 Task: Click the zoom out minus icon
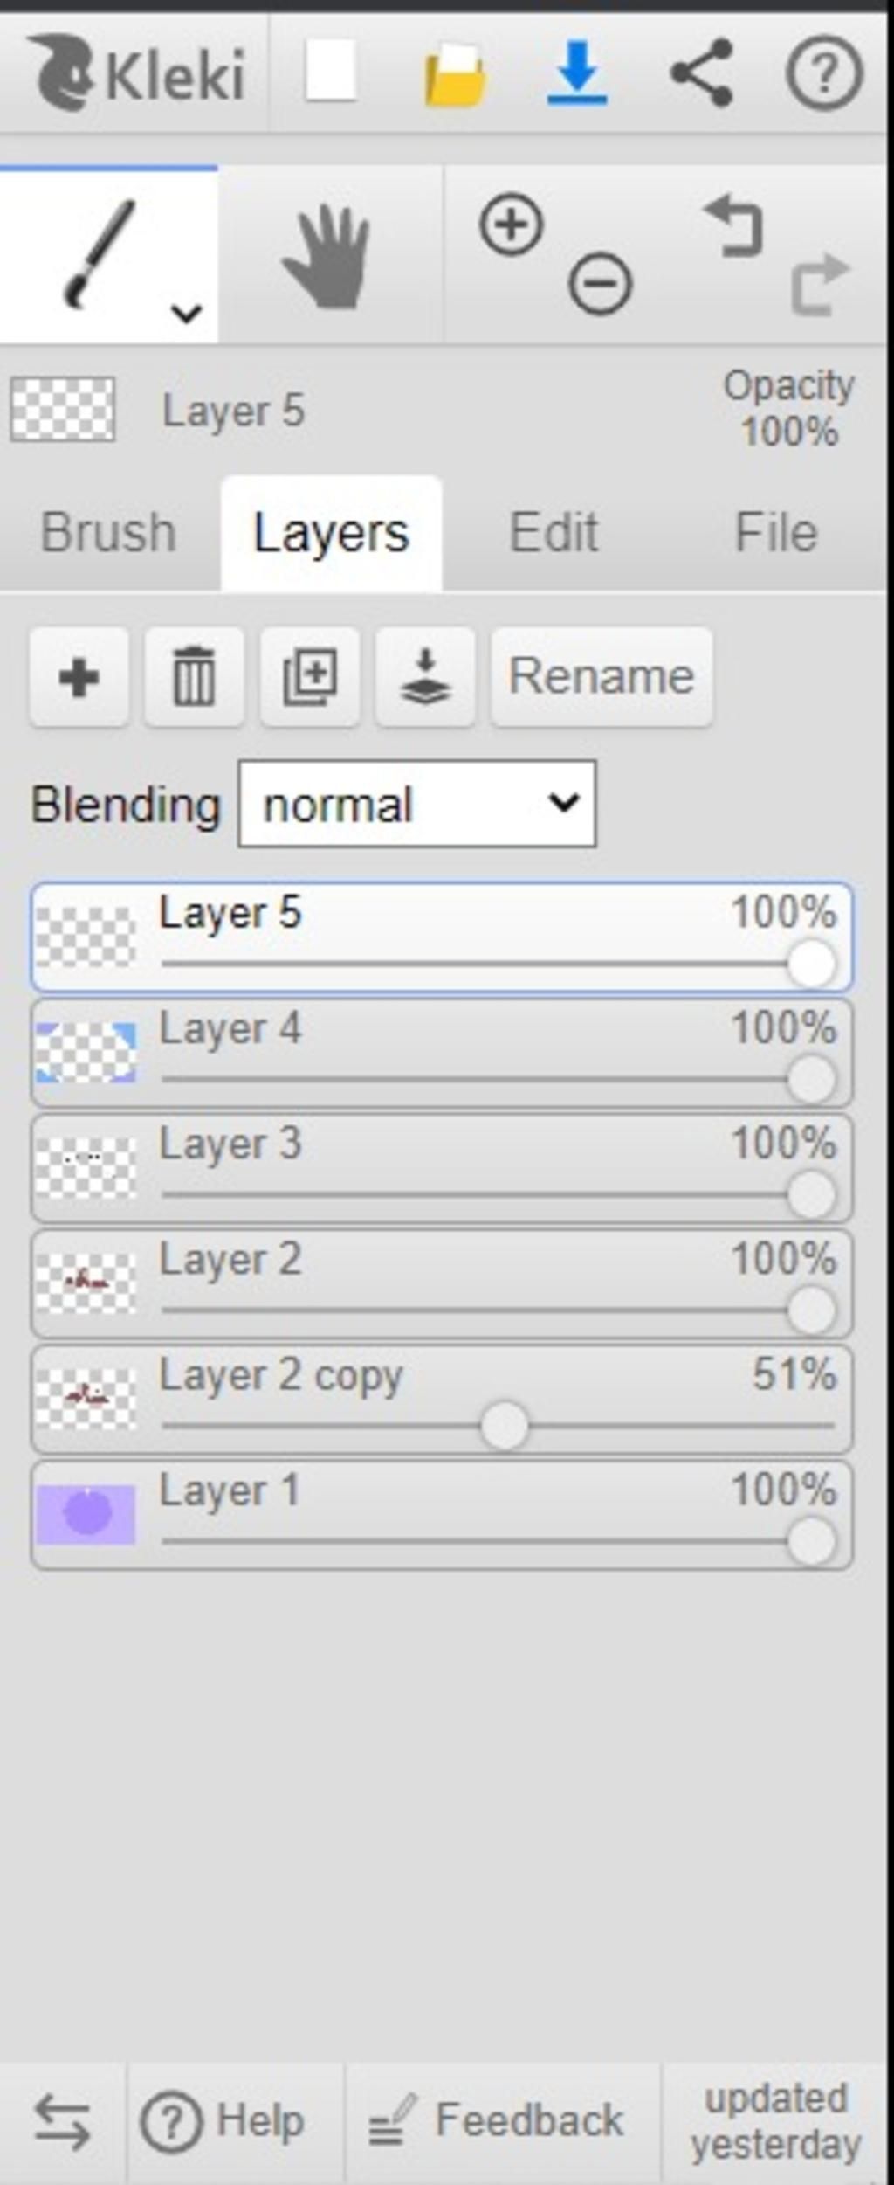pos(601,283)
